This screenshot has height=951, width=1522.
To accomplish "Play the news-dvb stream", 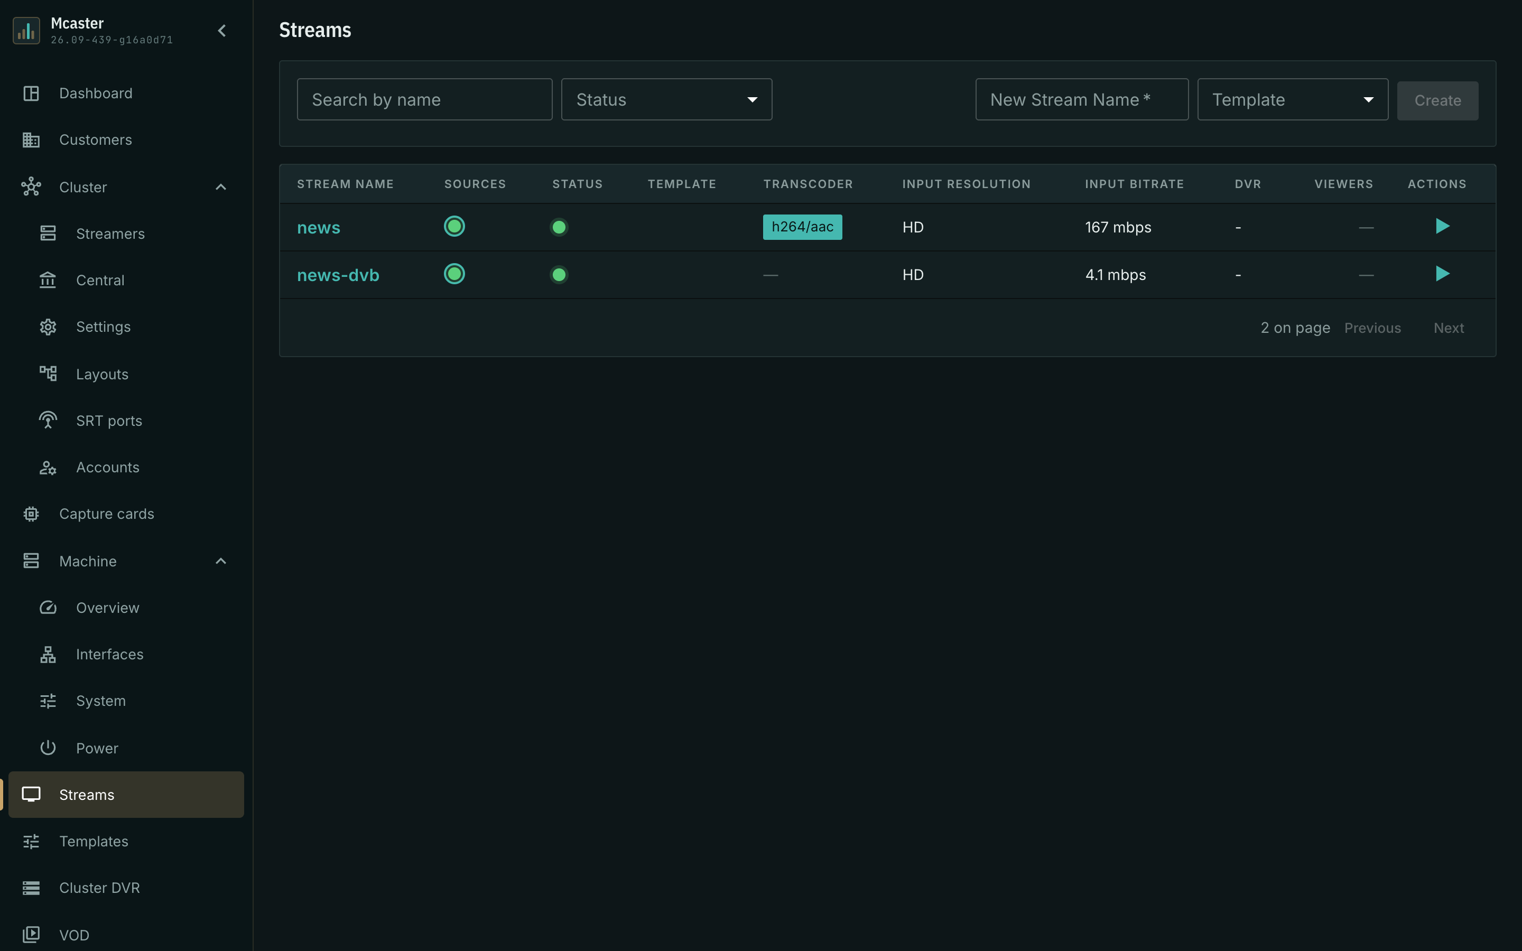I will [1442, 274].
